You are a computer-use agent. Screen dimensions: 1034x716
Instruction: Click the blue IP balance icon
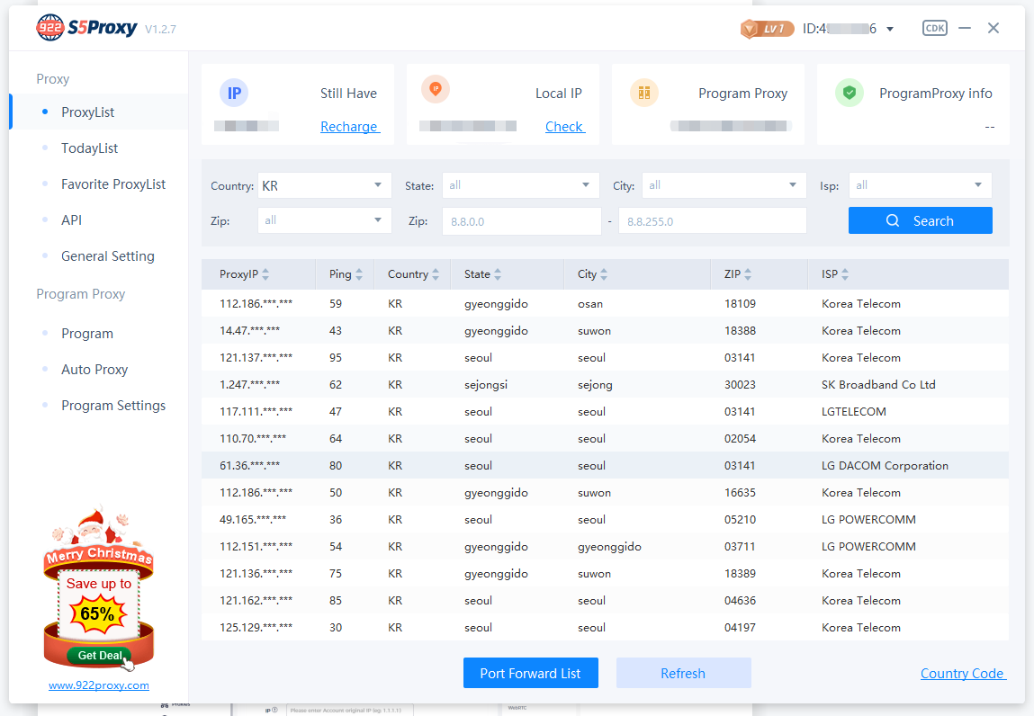click(233, 93)
